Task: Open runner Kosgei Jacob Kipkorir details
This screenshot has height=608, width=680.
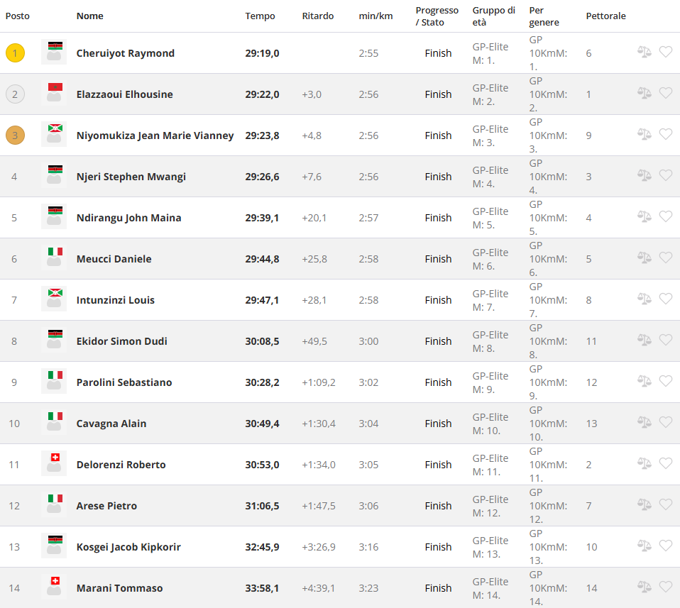Action: tap(128, 547)
